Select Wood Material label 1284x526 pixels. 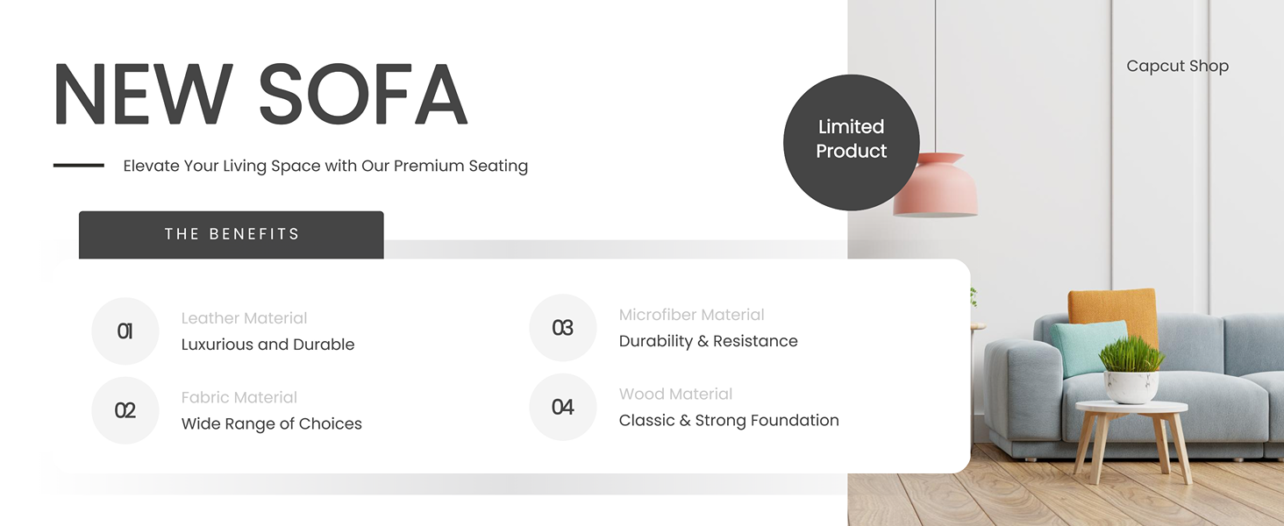(x=675, y=394)
